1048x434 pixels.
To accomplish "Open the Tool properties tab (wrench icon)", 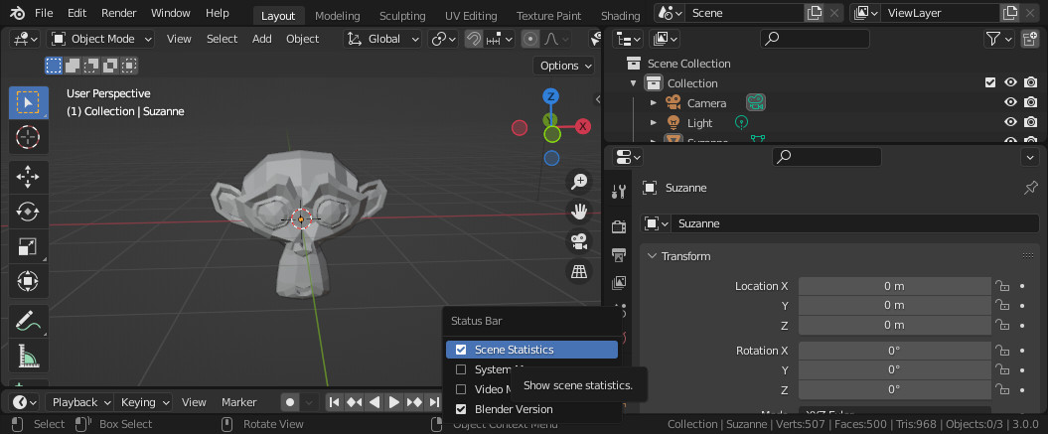I will pos(619,192).
